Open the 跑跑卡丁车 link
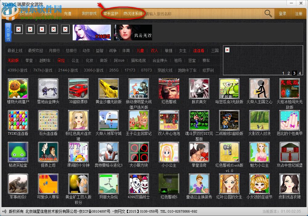The image size is (308, 216). coord(187,70)
